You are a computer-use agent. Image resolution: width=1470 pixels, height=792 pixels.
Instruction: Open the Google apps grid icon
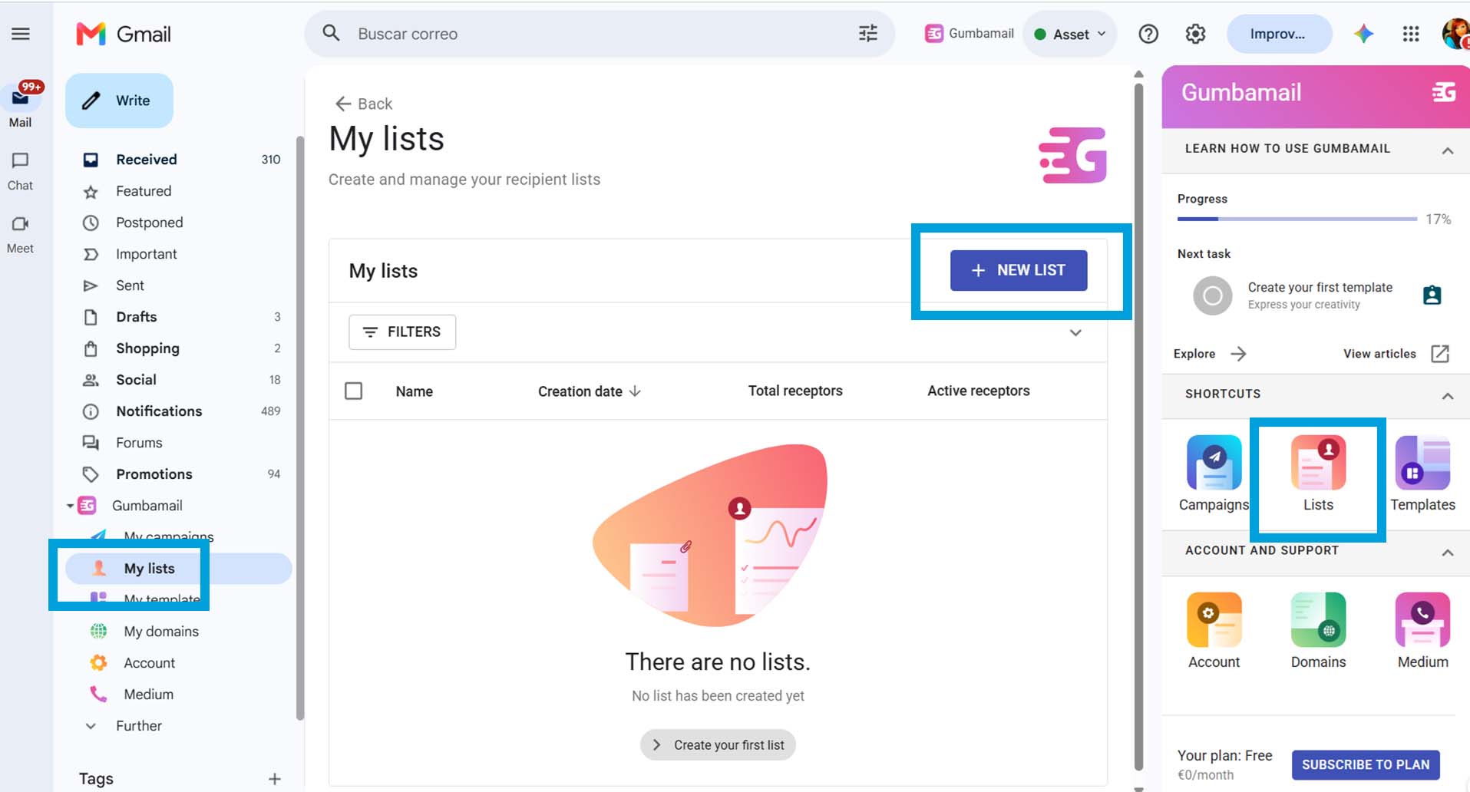[1411, 34]
